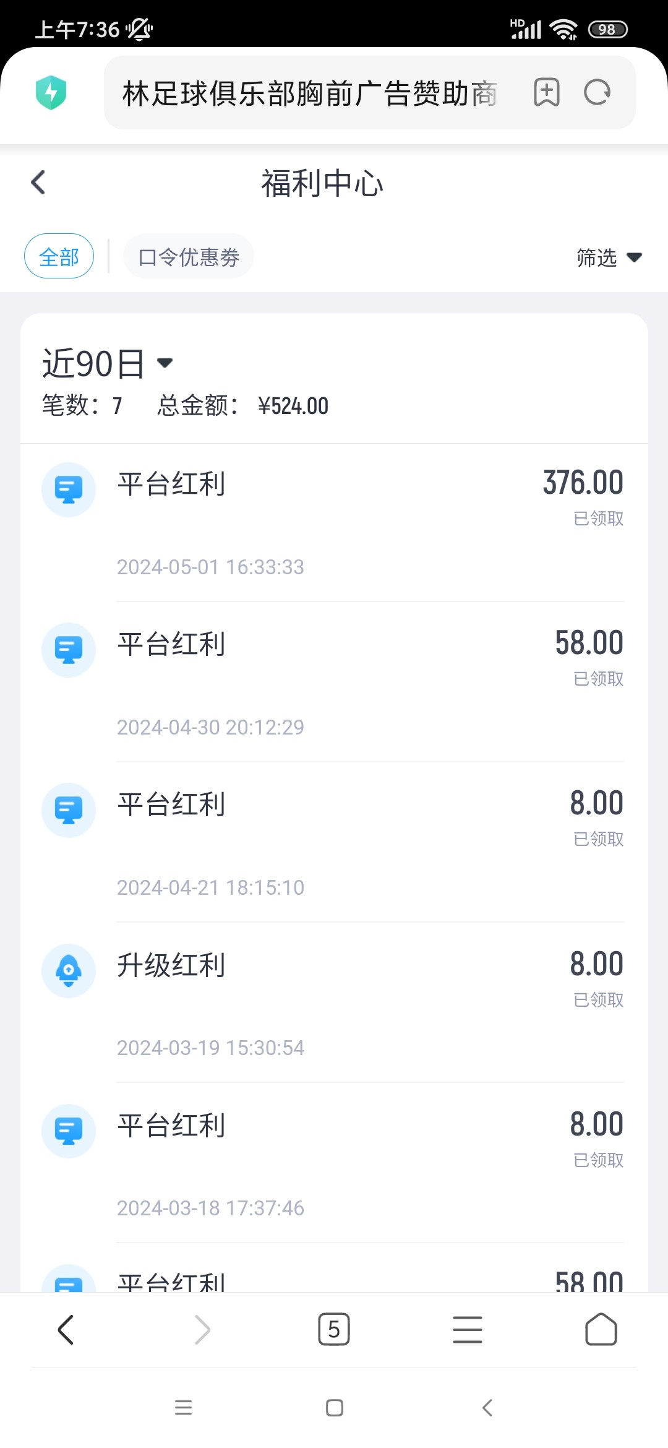Reload the page using the refresh icon
The width and height of the screenshot is (668, 1448).
coord(597,93)
